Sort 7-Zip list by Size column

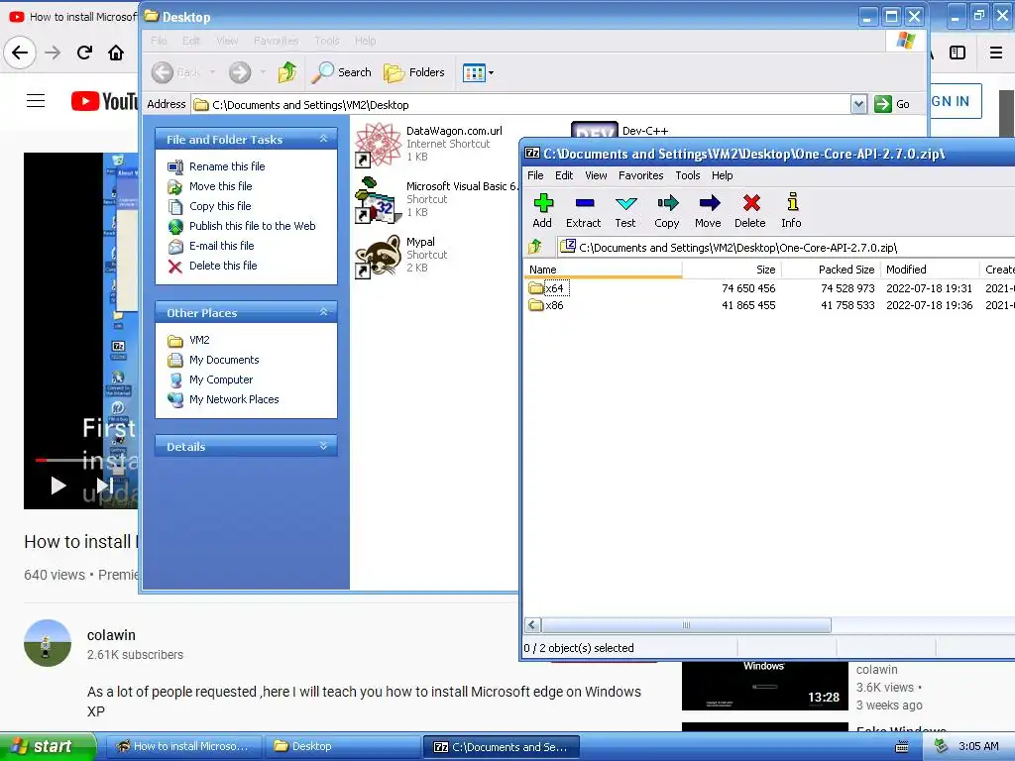tap(732, 270)
